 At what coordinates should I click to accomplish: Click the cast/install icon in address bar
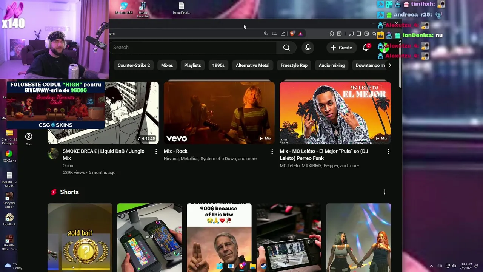pyautogui.click(x=274, y=34)
